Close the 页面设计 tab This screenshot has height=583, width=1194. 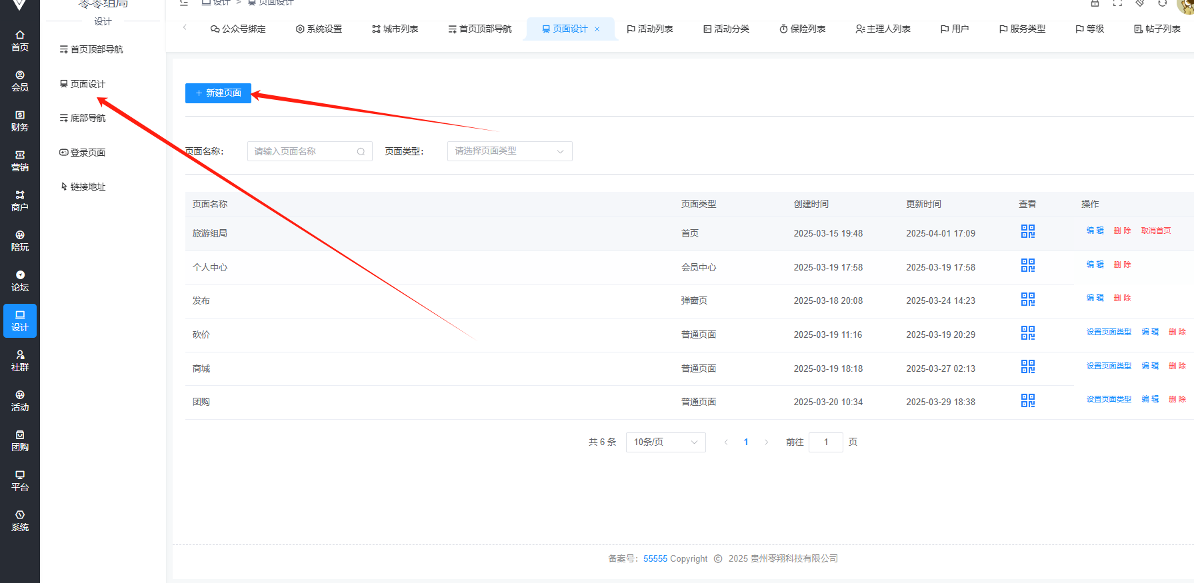click(x=597, y=29)
